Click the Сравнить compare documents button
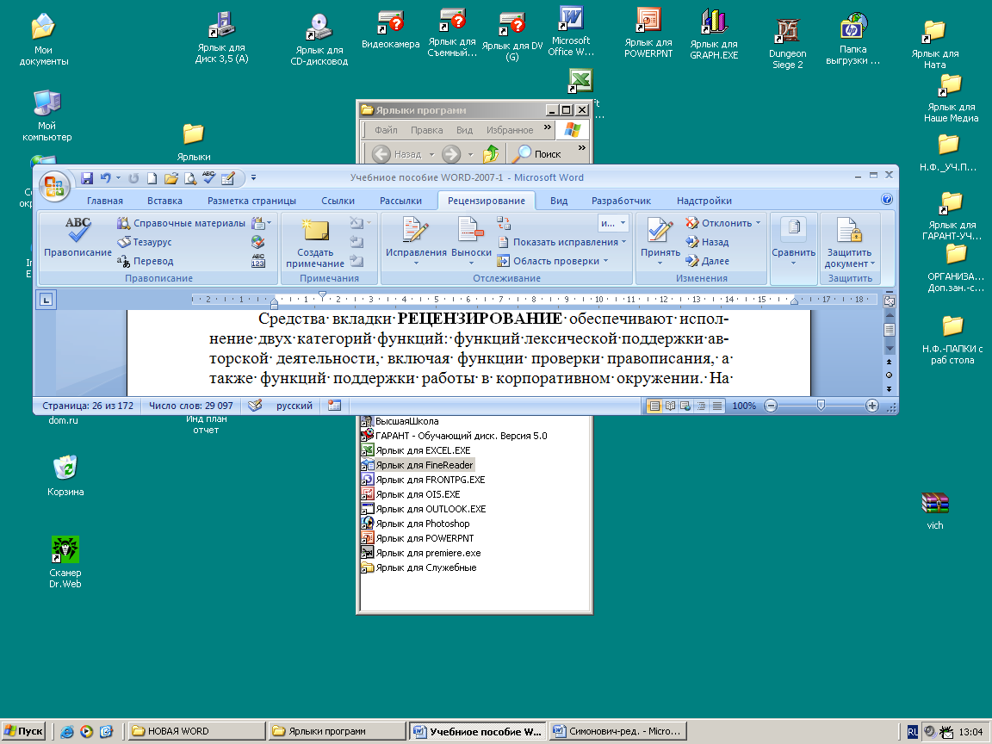The image size is (992, 744). [793, 240]
